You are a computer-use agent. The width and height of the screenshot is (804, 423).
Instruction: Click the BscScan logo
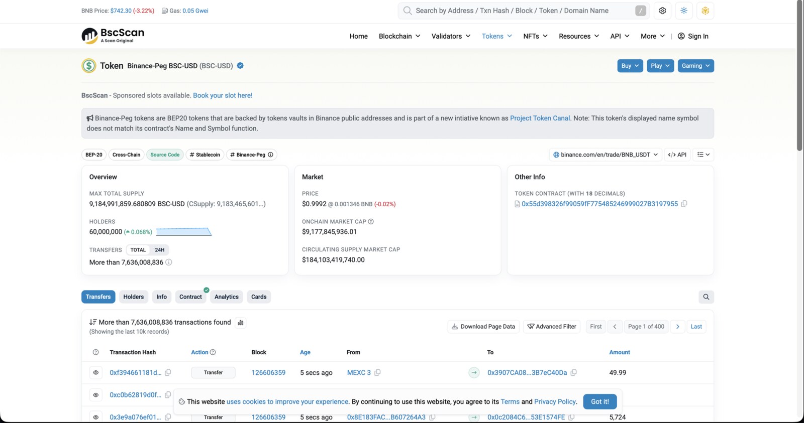(113, 36)
